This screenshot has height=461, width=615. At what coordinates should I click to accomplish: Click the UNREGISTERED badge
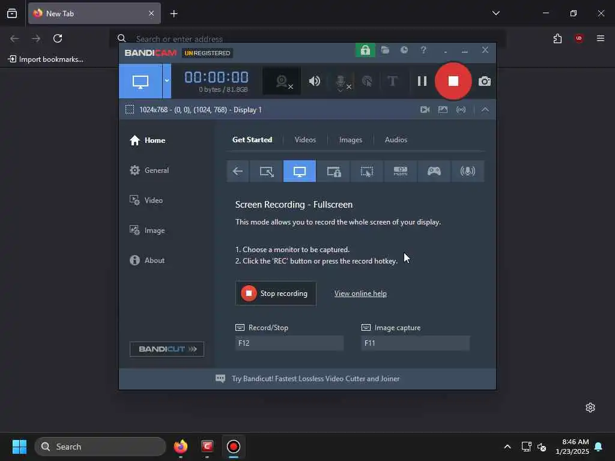[207, 53]
